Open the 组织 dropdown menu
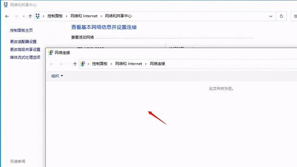Screen dimensions: 297x167 pyautogui.click(x=57, y=76)
